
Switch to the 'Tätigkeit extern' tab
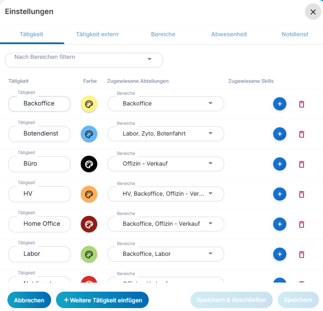tap(97, 34)
